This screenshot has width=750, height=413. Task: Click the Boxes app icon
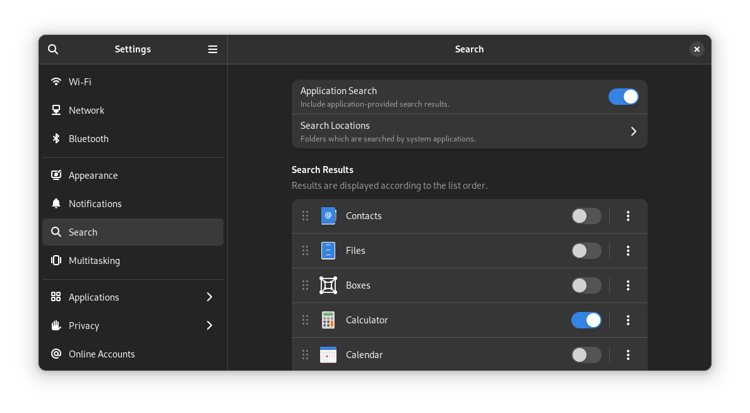click(x=328, y=285)
